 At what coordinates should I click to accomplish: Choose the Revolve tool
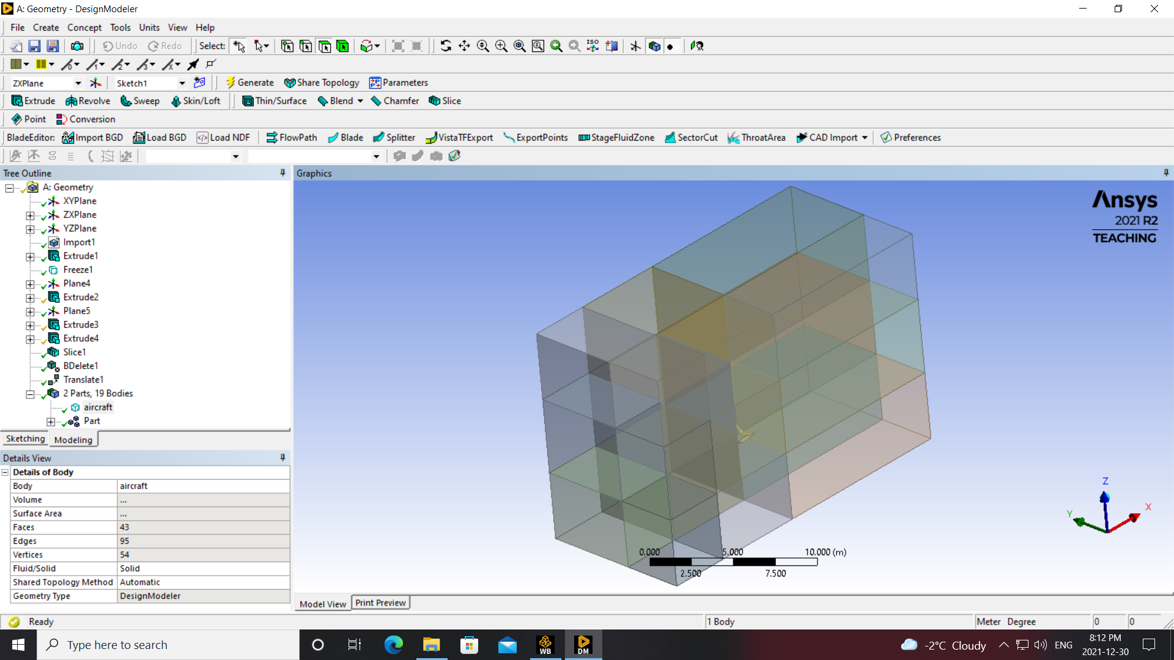pyautogui.click(x=88, y=101)
